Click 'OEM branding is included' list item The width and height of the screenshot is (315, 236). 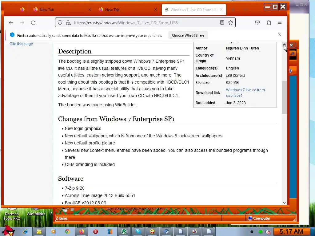click(90, 164)
